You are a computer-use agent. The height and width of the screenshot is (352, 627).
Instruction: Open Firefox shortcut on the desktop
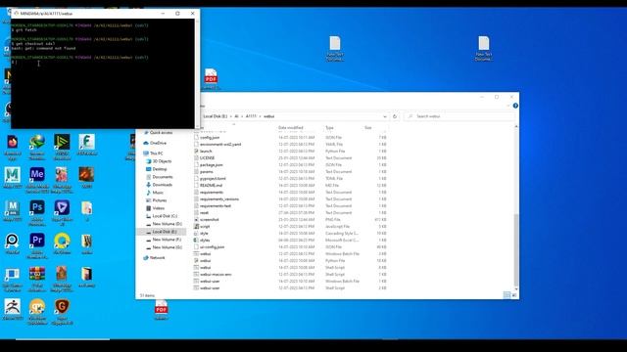(x=13, y=142)
